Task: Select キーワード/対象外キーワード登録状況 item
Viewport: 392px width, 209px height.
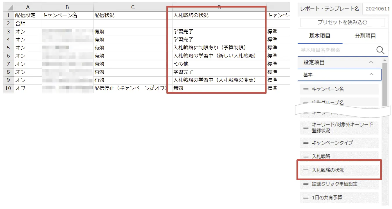Action: 339,127
